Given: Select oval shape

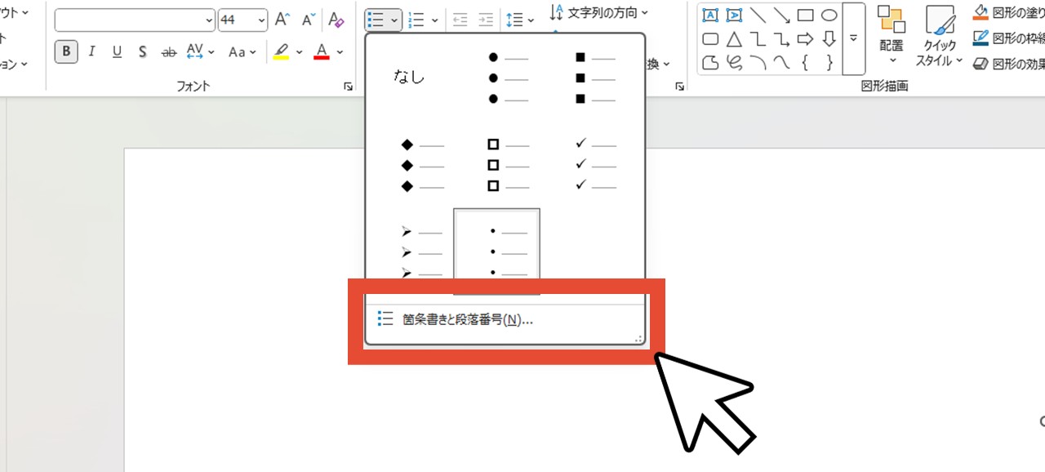Looking at the screenshot, I should (829, 16).
